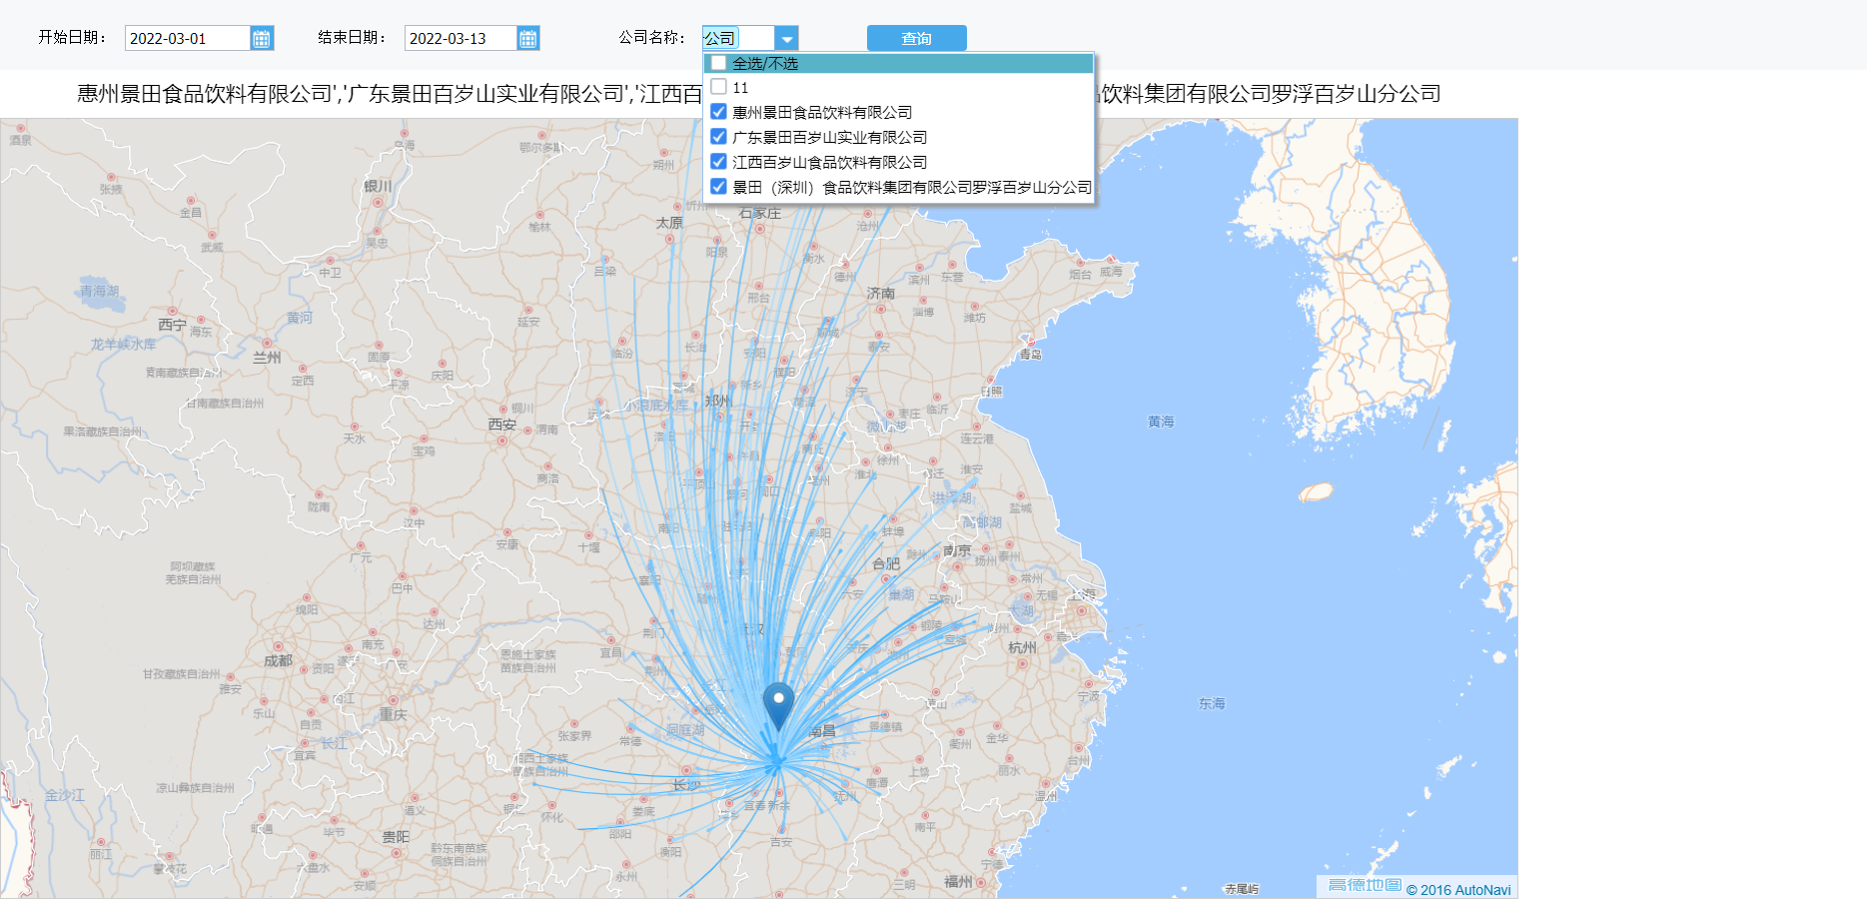Click the 黄海 sea label on map
Image resolution: width=1868 pixels, height=899 pixels.
pos(1161,422)
